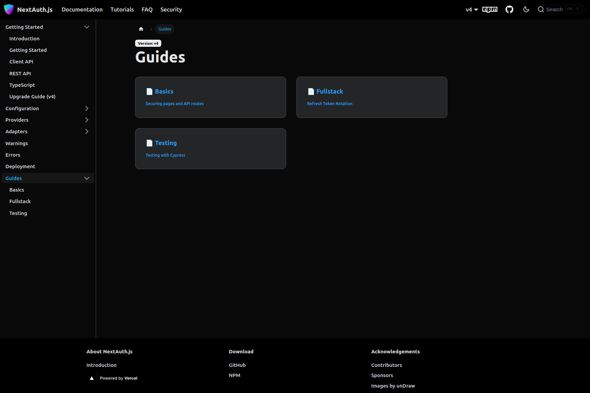Click the Fullstack card document icon
Screen dimensions: 590x393
pyautogui.click(x=311, y=92)
